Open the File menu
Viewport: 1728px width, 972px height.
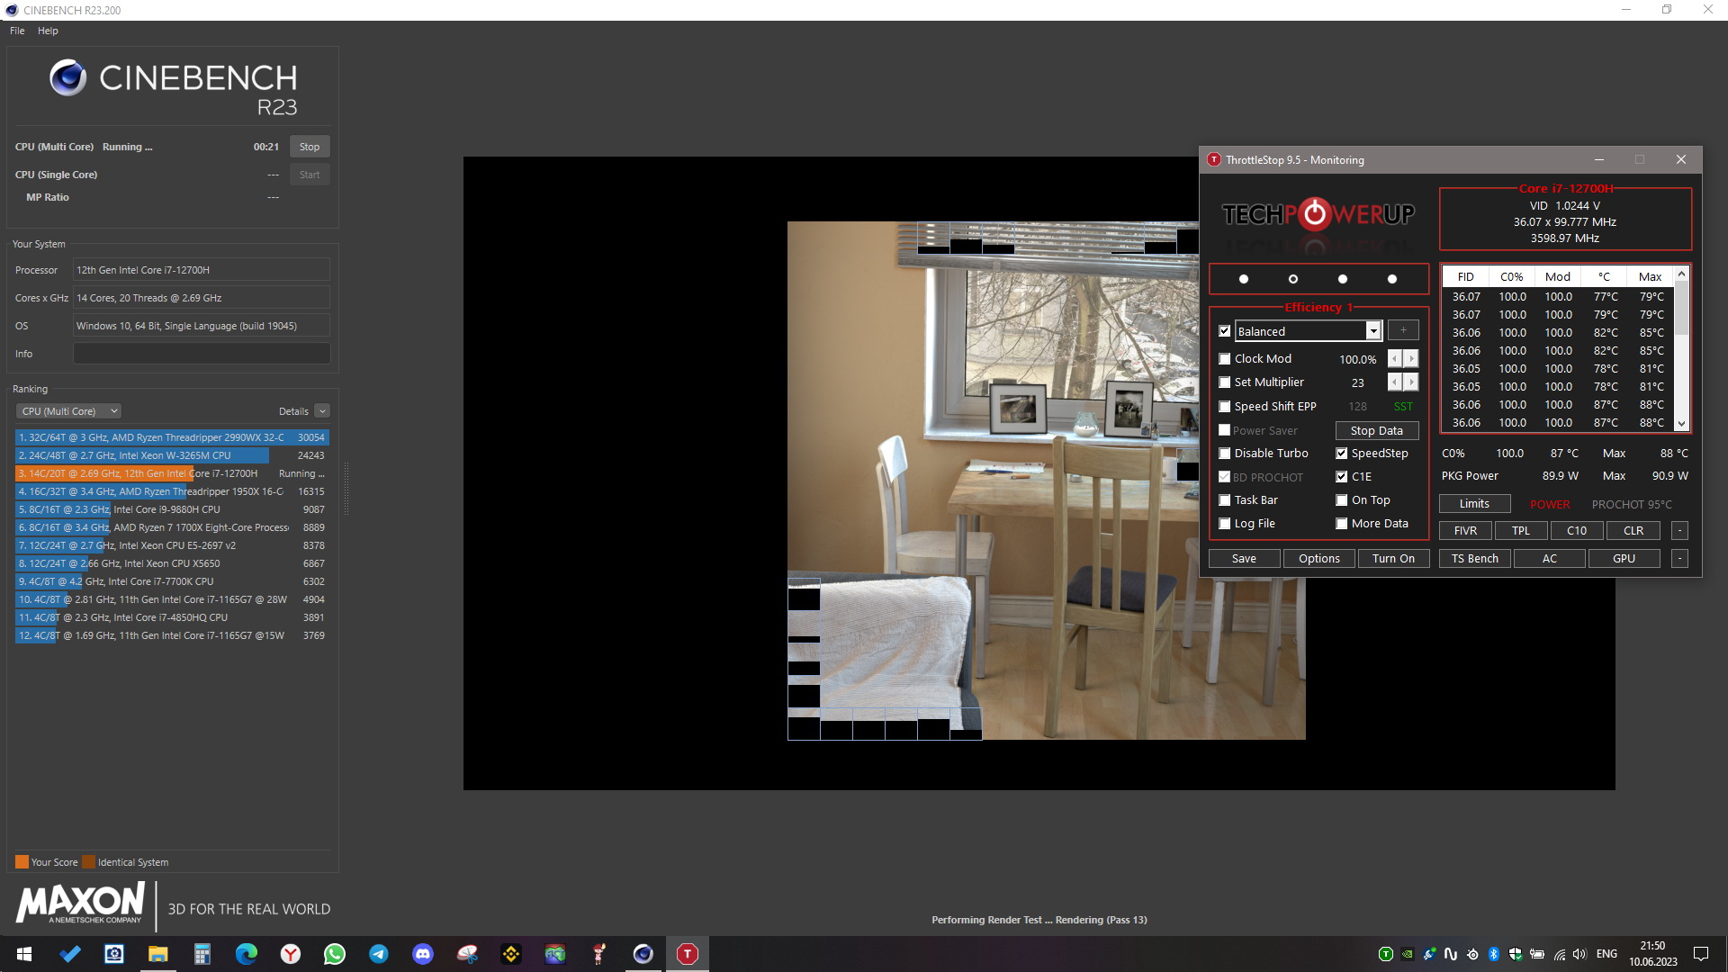17,31
